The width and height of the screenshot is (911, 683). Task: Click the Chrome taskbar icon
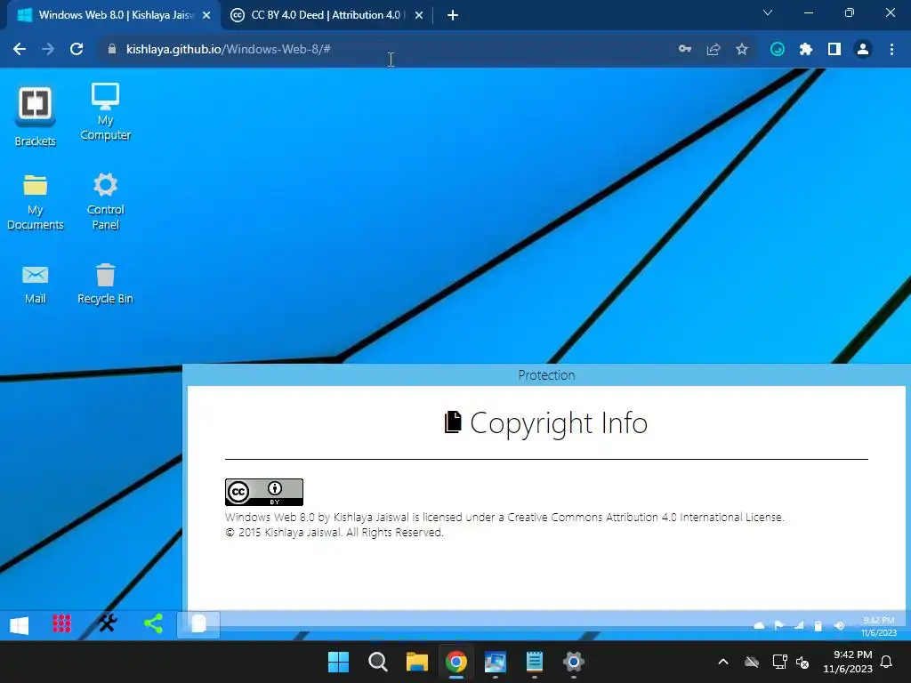(x=456, y=662)
